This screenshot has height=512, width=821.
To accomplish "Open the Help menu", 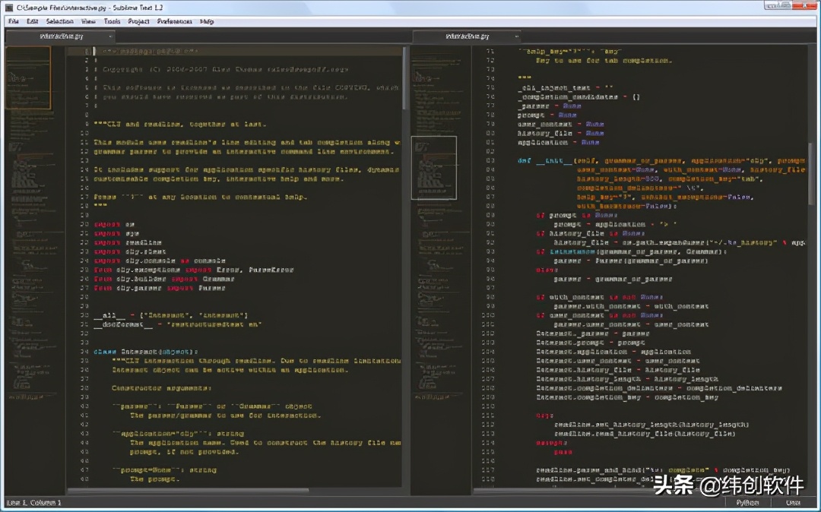I will coord(207,21).
